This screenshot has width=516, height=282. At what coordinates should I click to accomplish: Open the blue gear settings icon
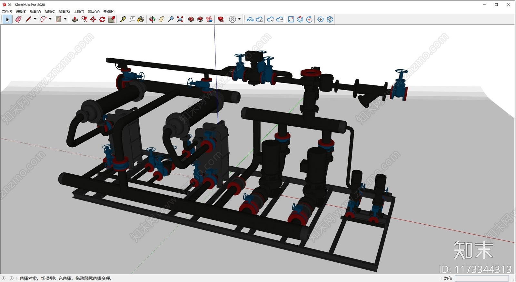[x=330, y=20]
